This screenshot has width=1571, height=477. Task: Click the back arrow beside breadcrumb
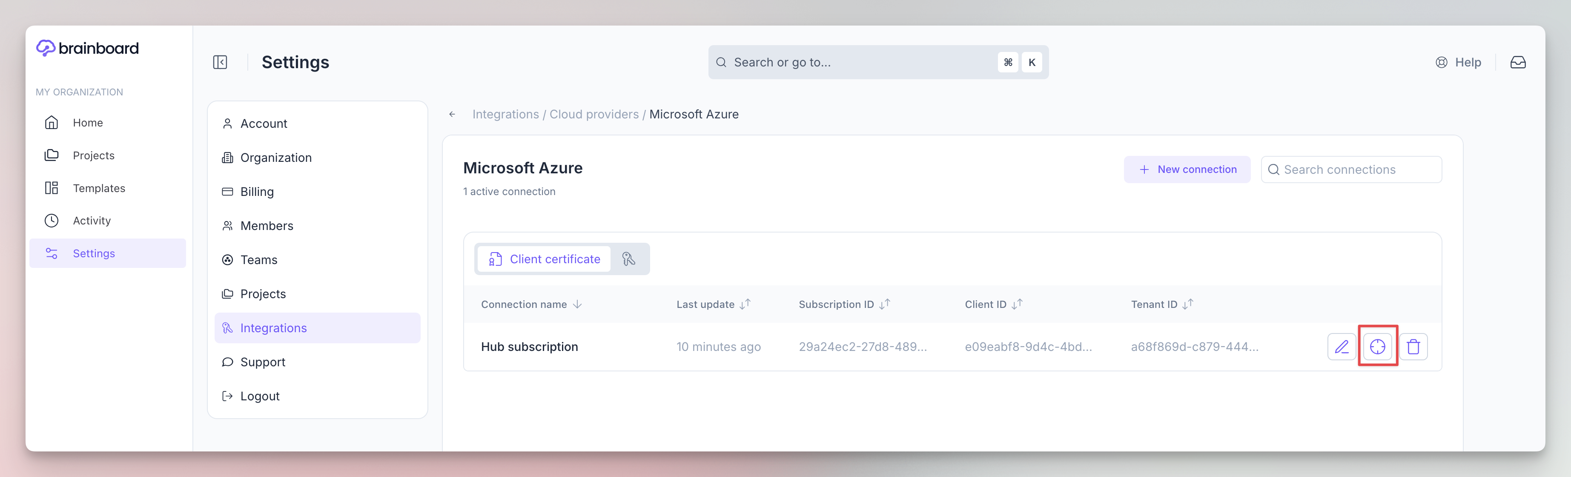[452, 114]
